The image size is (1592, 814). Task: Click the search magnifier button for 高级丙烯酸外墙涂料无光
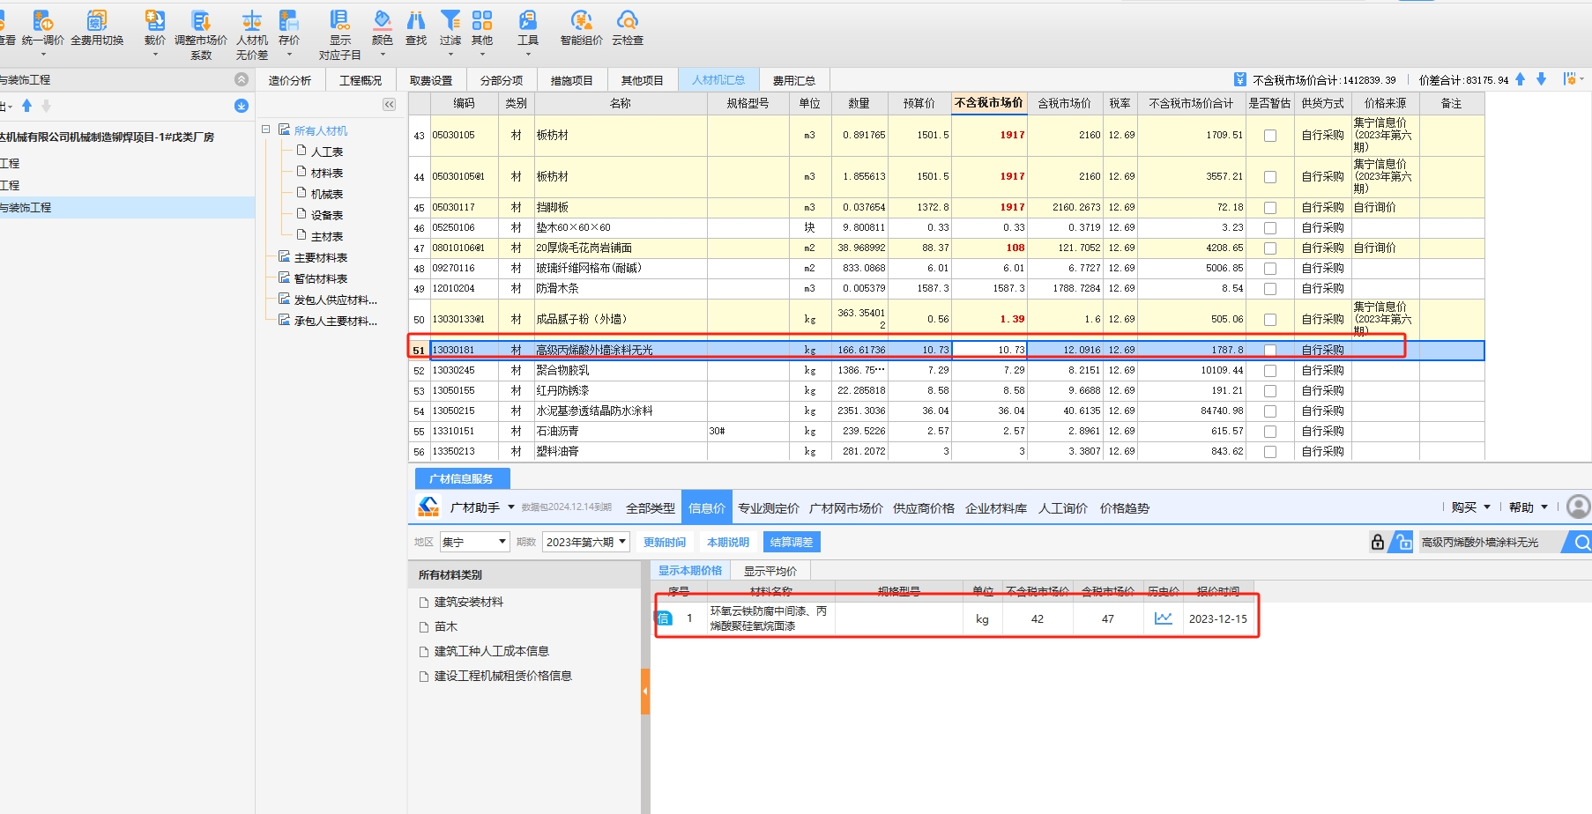pos(1581,542)
